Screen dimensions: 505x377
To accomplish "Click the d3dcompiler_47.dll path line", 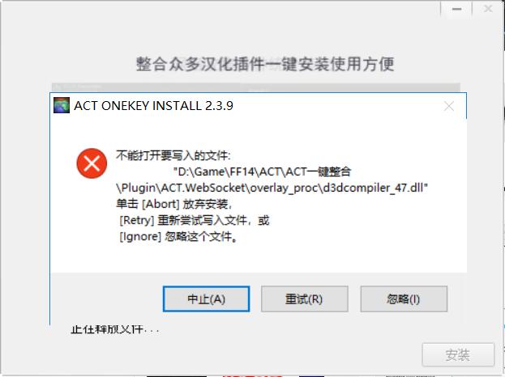I will tap(272, 188).
